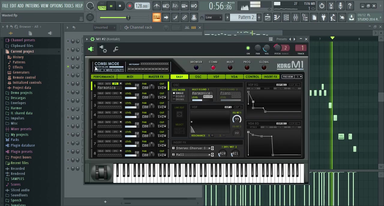Open the graph editor in Channel rack

(187, 28)
